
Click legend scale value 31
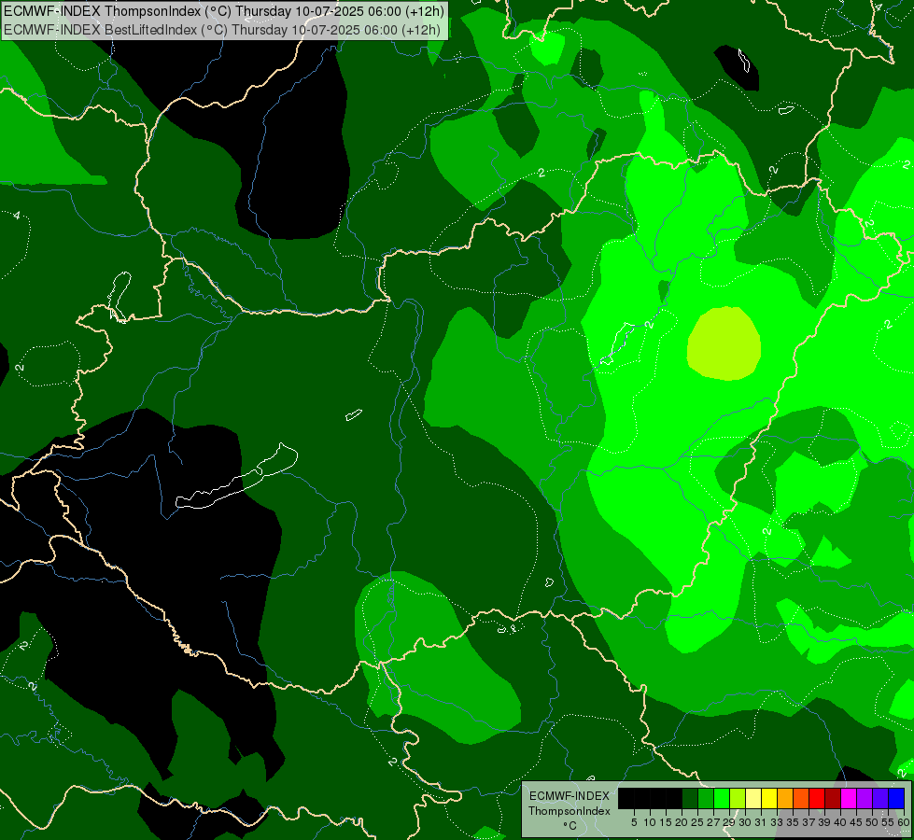[x=761, y=822]
